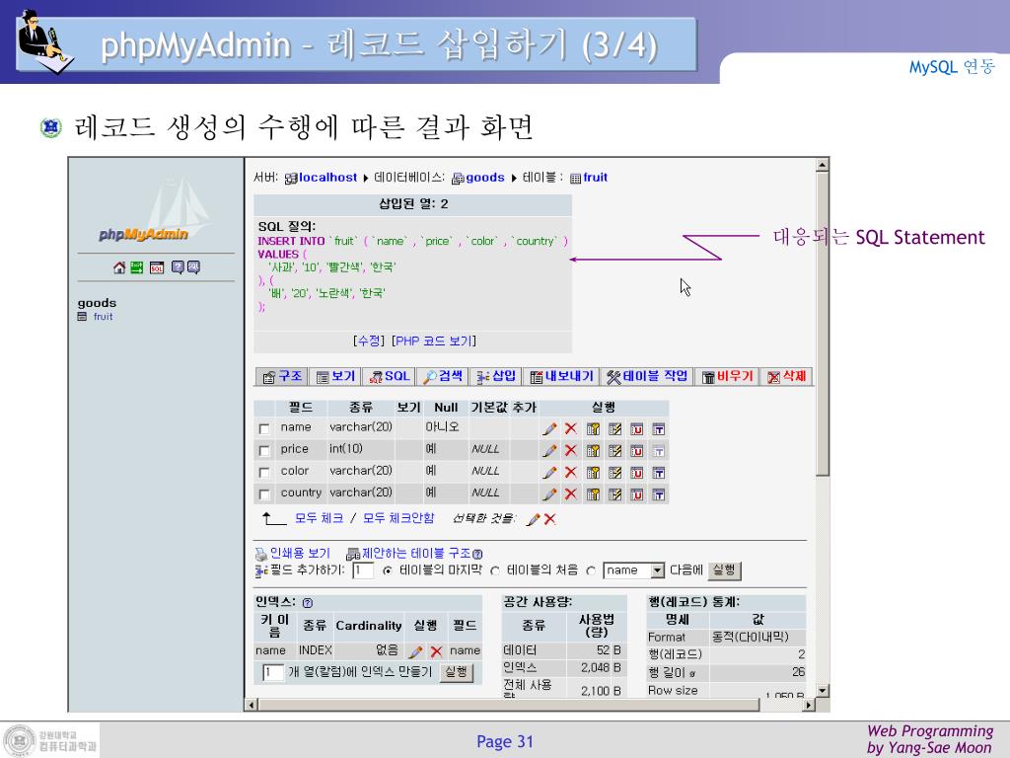Delete the name field with red X
1010x758 pixels.
[x=571, y=428]
